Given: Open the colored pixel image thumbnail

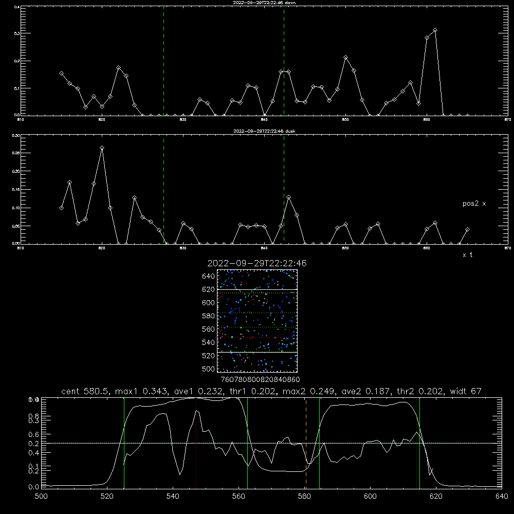Looking at the screenshot, I should coord(257,321).
